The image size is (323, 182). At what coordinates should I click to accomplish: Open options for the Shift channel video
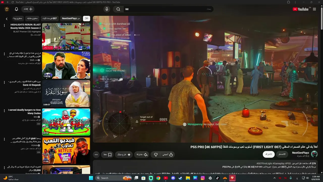pos(4,54)
